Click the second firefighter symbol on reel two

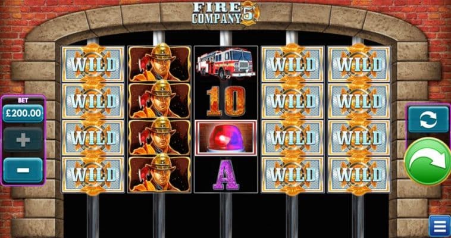[159, 101]
